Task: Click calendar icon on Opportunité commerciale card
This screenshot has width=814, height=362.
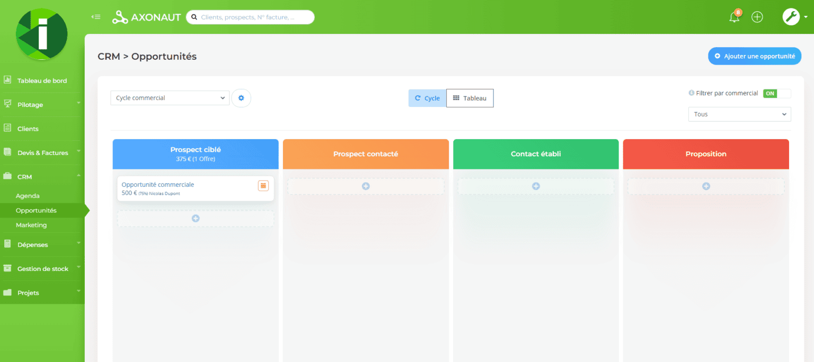Action: [x=263, y=185]
